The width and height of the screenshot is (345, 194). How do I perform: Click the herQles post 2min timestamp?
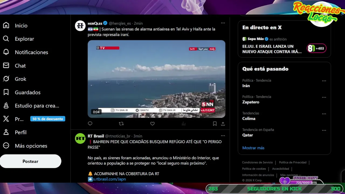pos(138,23)
